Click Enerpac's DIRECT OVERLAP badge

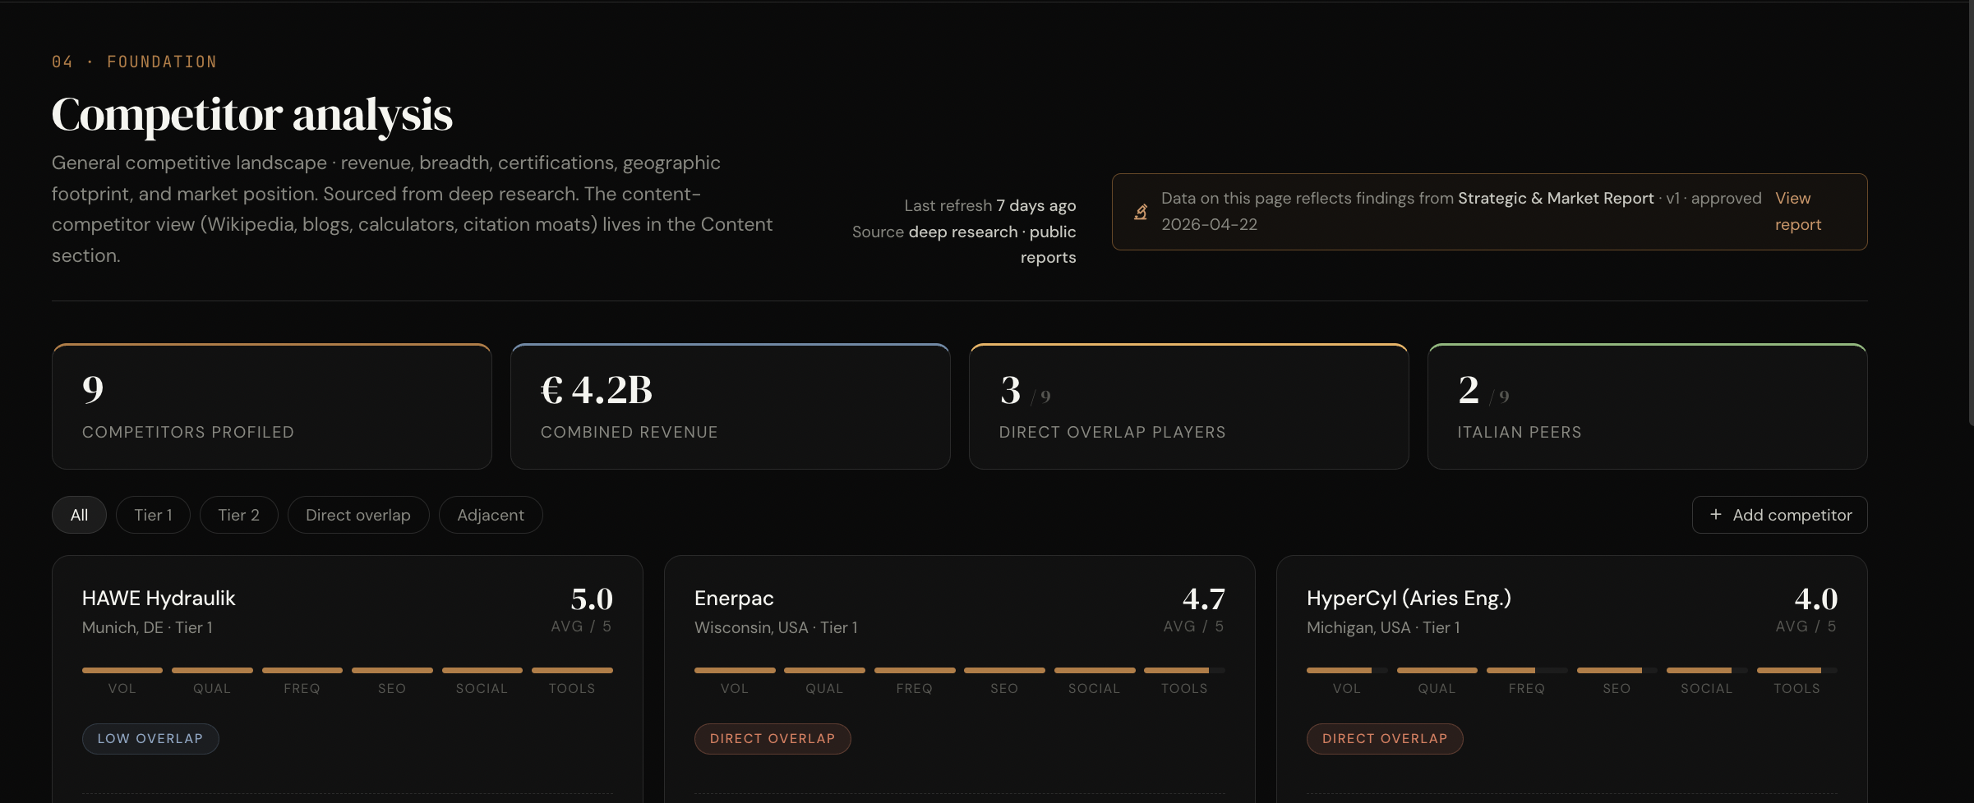pyautogui.click(x=773, y=739)
